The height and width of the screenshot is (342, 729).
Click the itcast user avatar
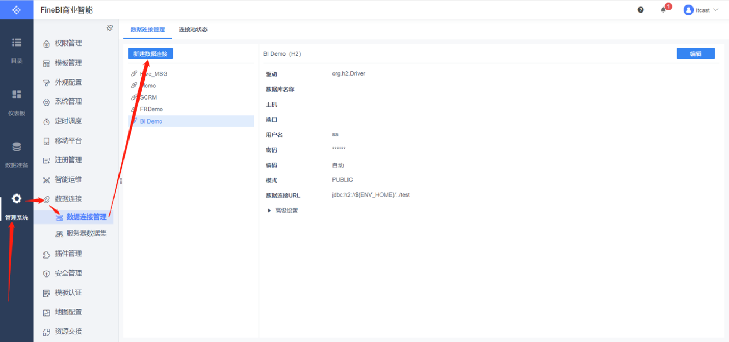[x=688, y=10]
